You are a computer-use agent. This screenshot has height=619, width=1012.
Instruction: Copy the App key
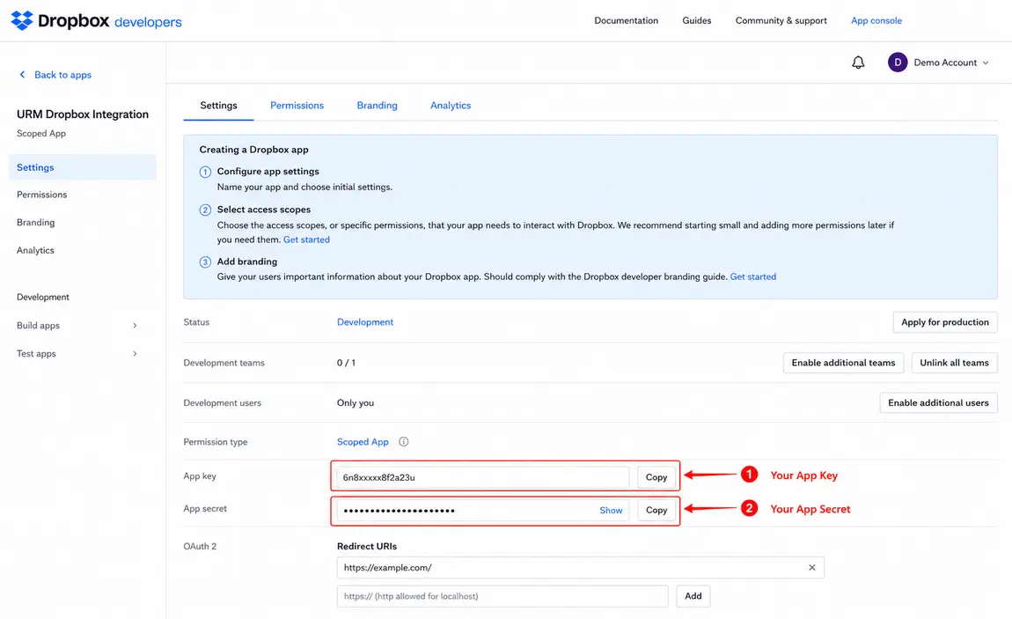(x=656, y=477)
